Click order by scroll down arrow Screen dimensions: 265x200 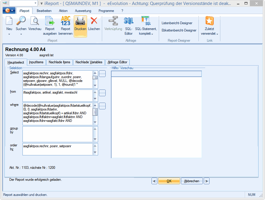(x=95, y=152)
